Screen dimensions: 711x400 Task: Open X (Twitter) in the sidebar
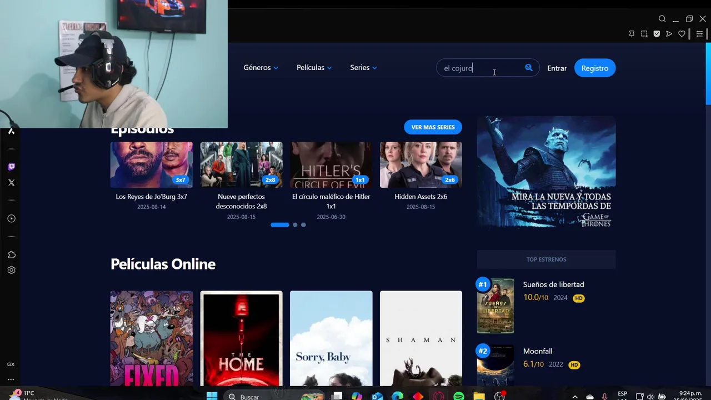(11, 182)
